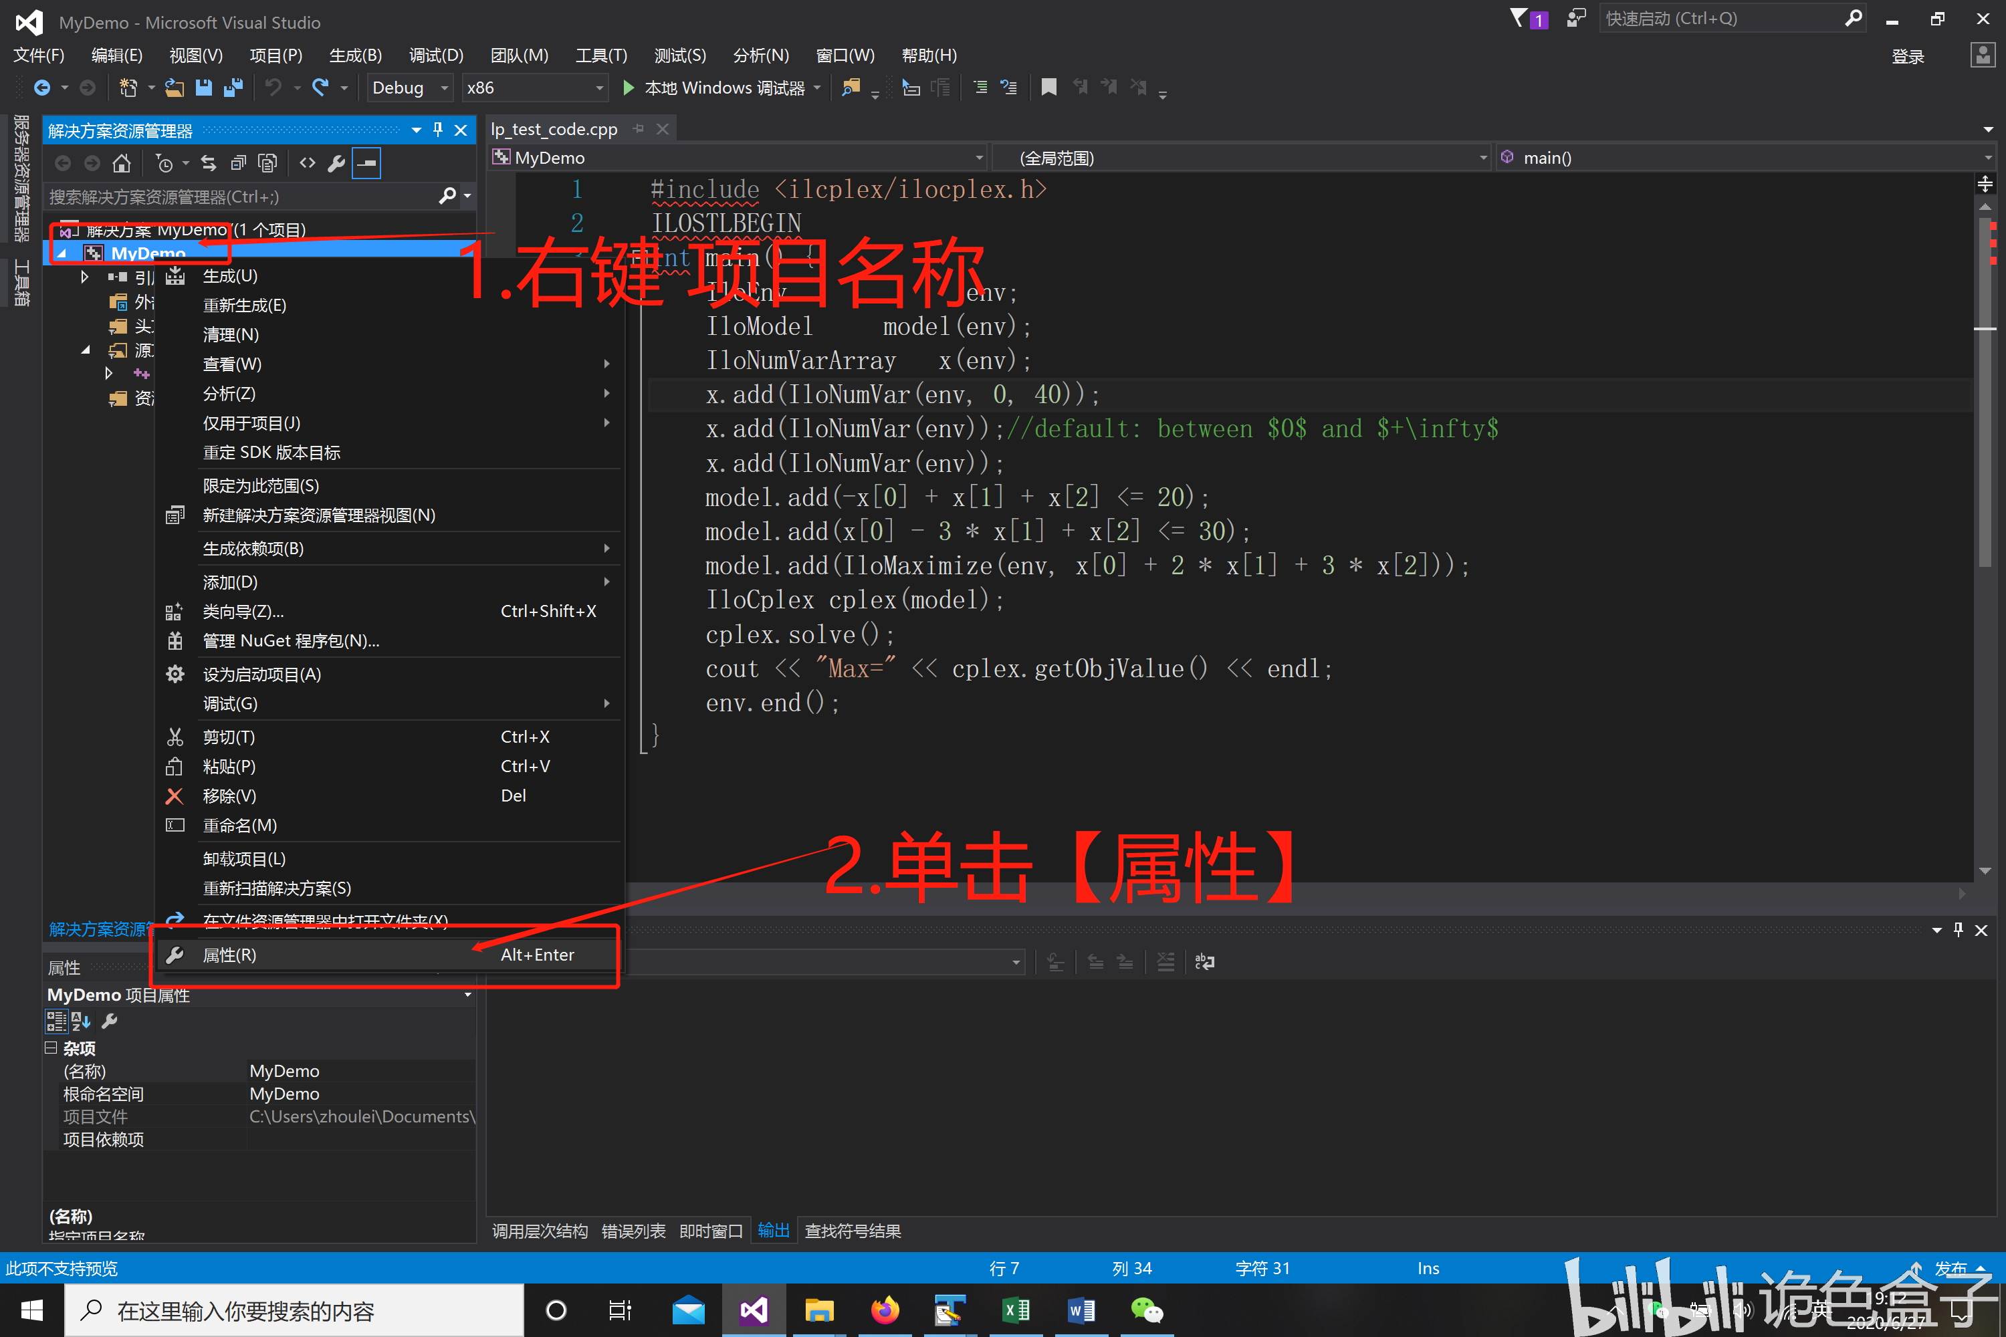固定底部输出窗口
Image resolution: width=2006 pixels, height=1337 pixels.
click(x=1959, y=929)
